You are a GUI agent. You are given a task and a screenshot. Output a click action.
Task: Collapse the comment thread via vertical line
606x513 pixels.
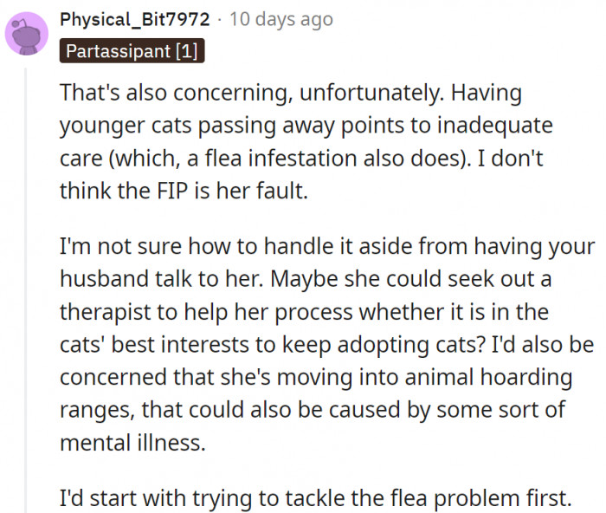coord(27,286)
